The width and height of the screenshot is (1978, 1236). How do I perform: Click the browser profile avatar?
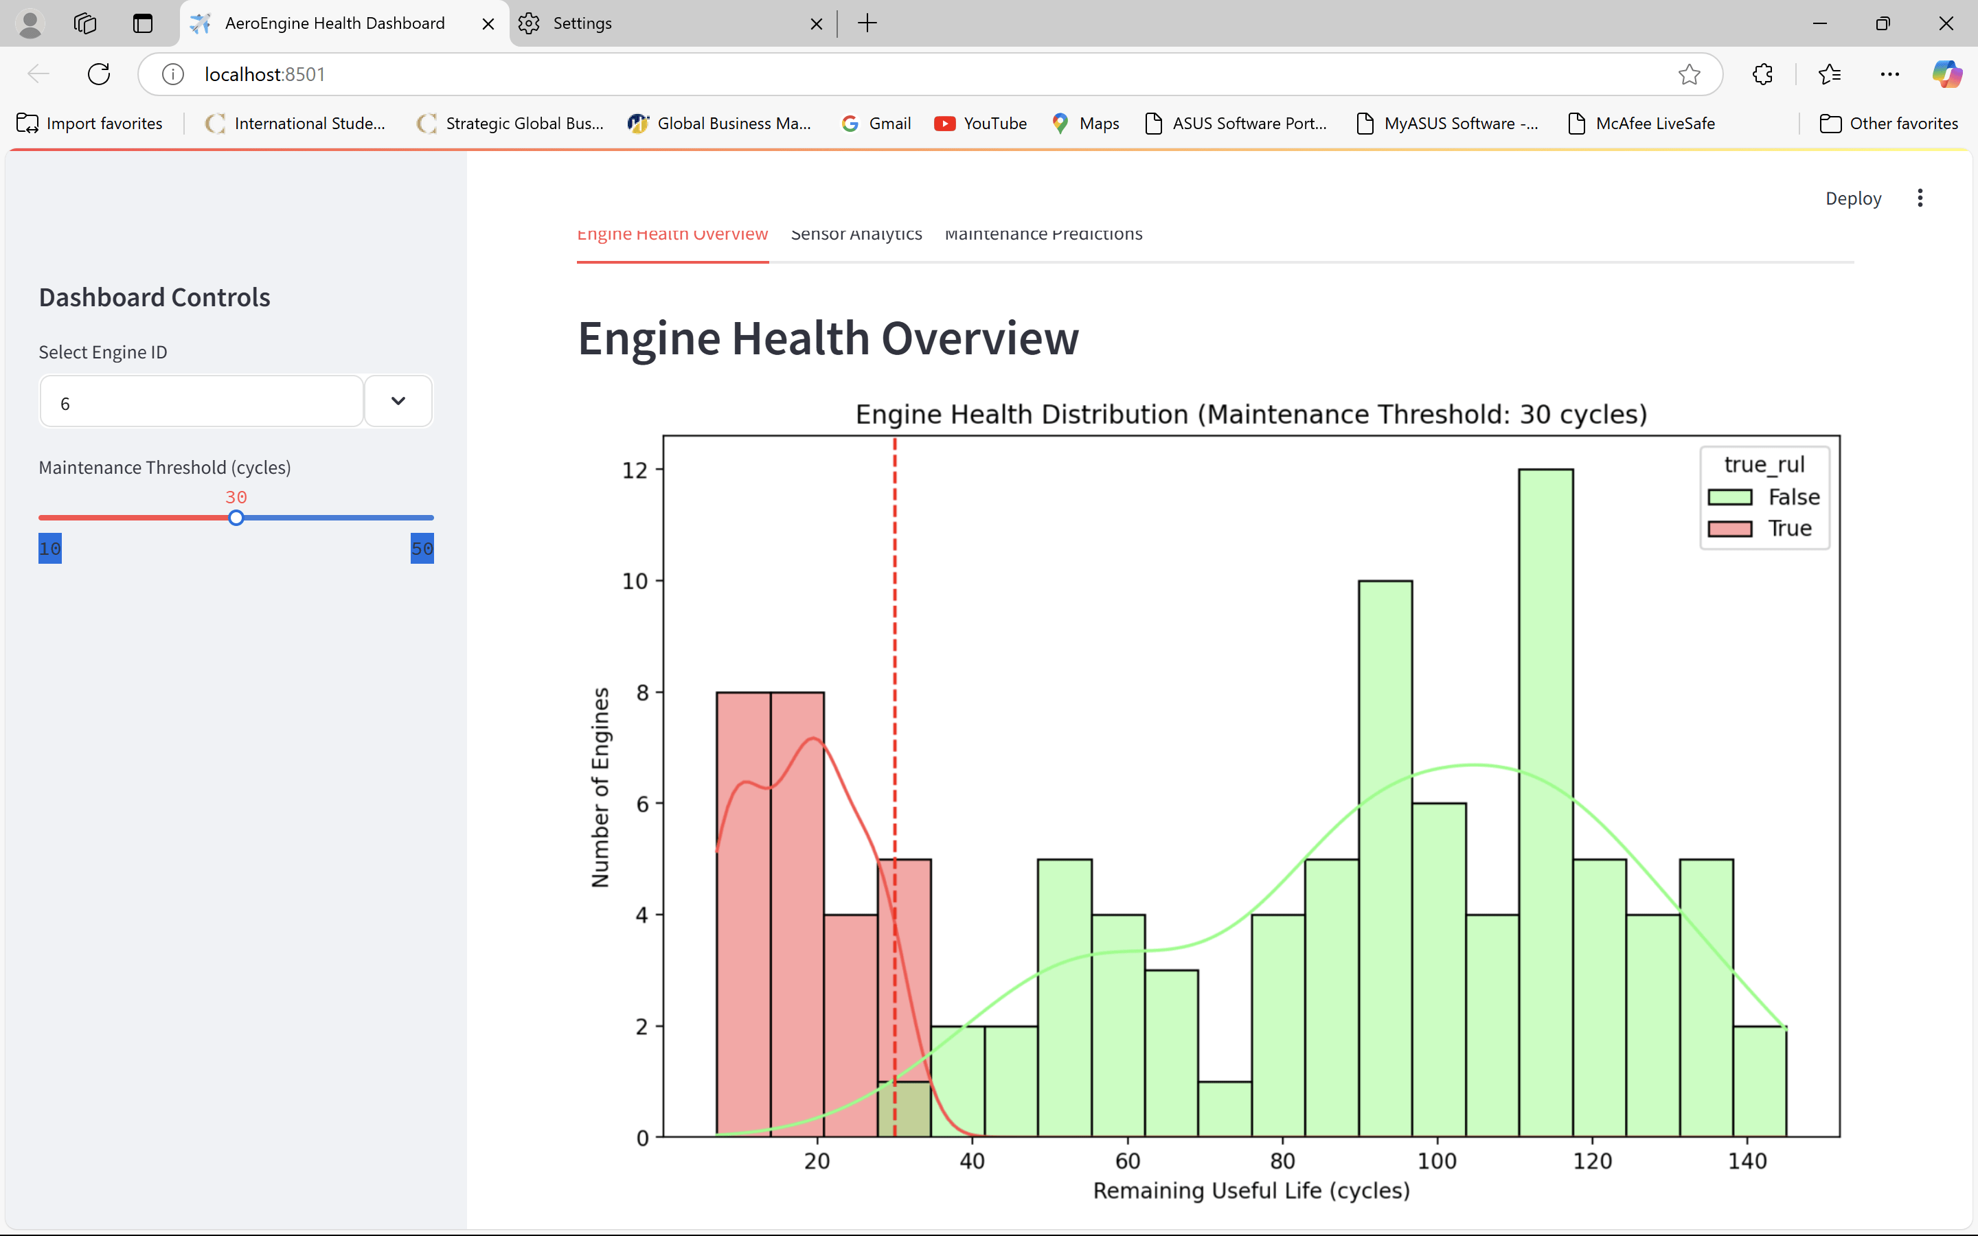(30, 23)
